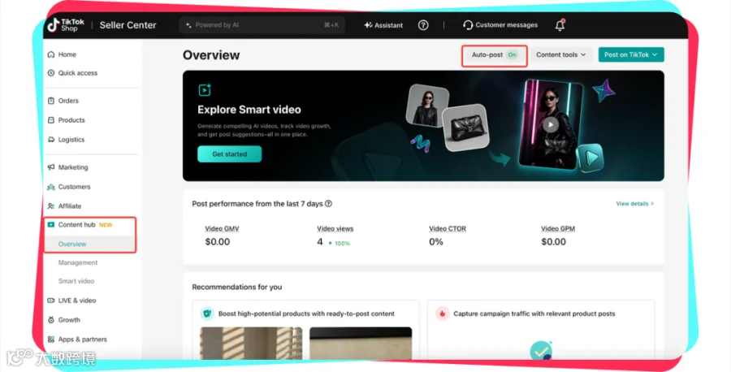This screenshot has height=372, width=731.
Task: Click the Video CTOR metric label
Action: coord(448,229)
